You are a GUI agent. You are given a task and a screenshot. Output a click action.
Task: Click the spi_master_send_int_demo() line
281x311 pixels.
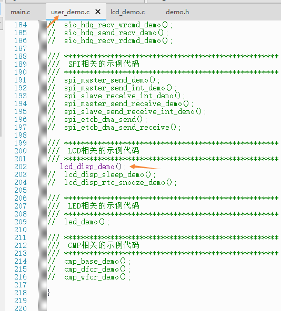[112, 88]
